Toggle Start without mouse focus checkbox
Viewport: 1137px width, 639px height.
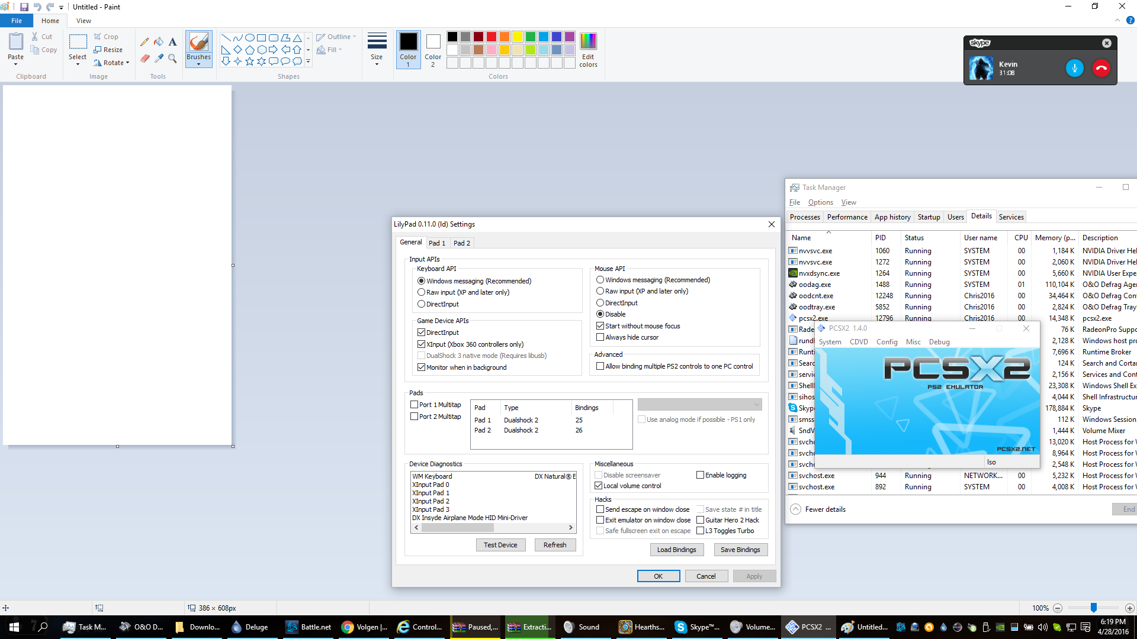point(600,326)
